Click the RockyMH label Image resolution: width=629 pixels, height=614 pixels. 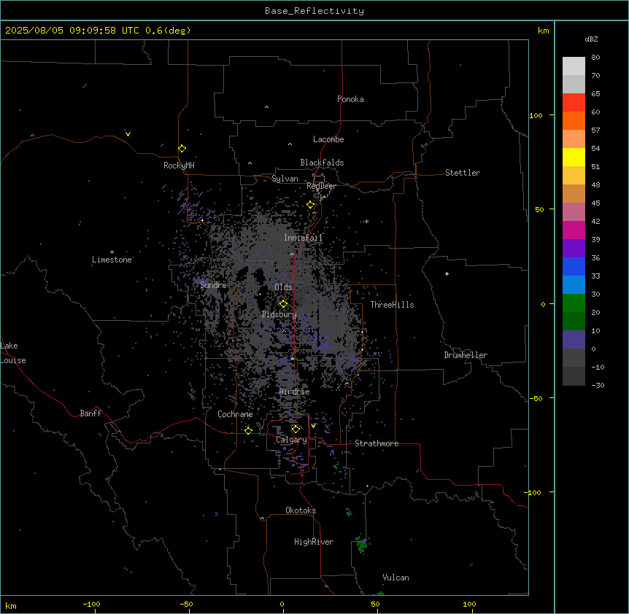coord(179,166)
